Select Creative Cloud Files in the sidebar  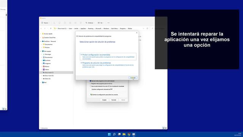pyautogui.click(x=50, y=38)
